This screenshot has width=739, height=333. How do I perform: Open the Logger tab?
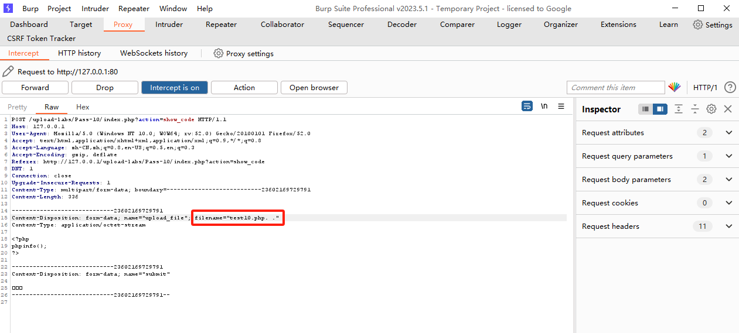509,25
